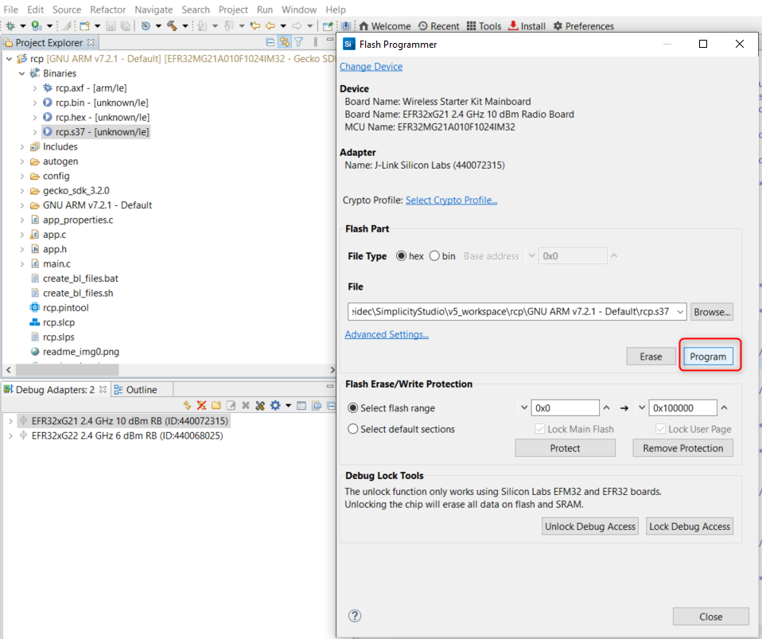Click the filter funnel icon in Project Explorer
The image size is (762, 639).
click(x=298, y=42)
